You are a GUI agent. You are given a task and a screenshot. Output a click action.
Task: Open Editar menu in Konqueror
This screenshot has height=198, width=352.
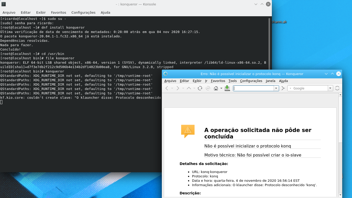click(x=185, y=81)
